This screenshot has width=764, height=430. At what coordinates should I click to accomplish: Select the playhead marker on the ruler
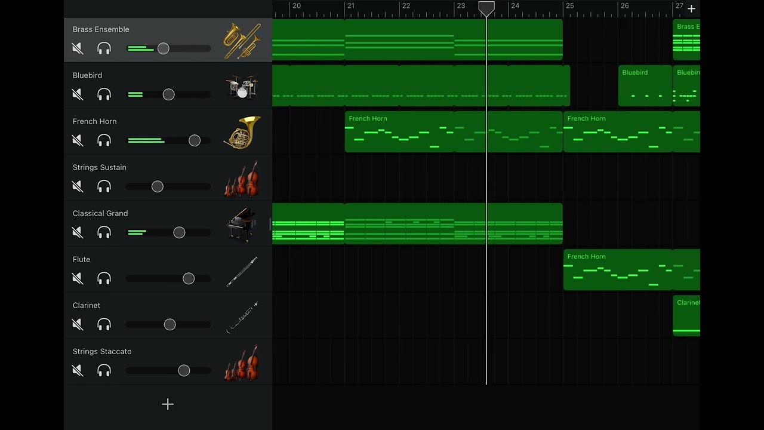pos(486,8)
